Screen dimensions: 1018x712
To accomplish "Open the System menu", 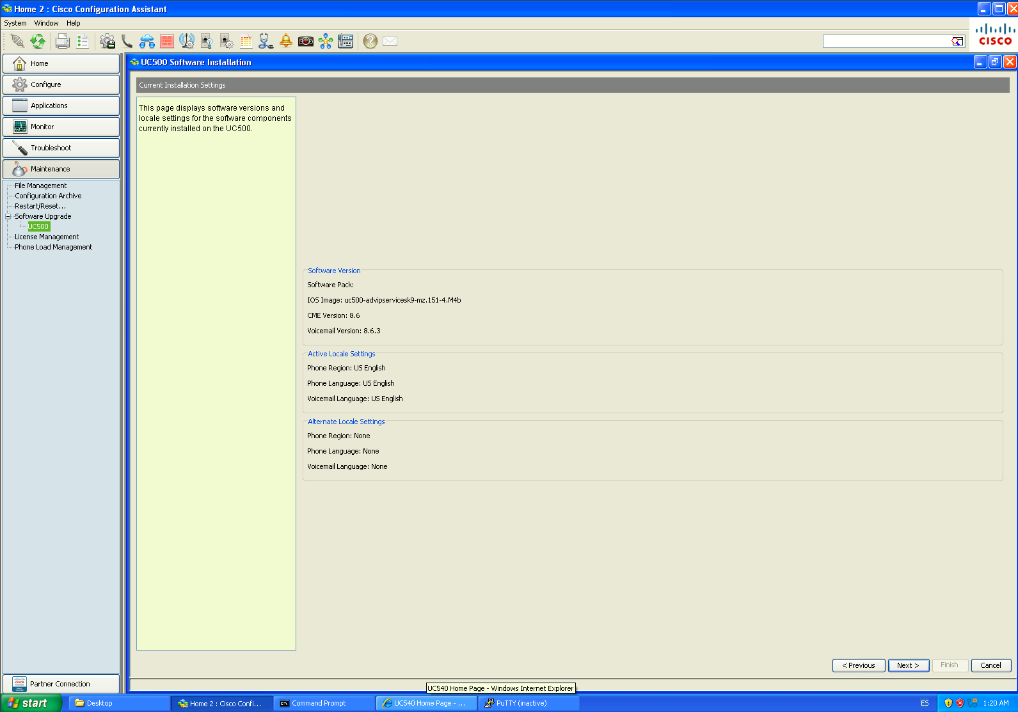I will coord(15,23).
